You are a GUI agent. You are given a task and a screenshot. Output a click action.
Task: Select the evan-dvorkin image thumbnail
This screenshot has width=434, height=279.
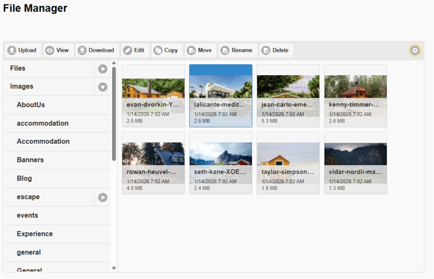pyautogui.click(x=153, y=95)
